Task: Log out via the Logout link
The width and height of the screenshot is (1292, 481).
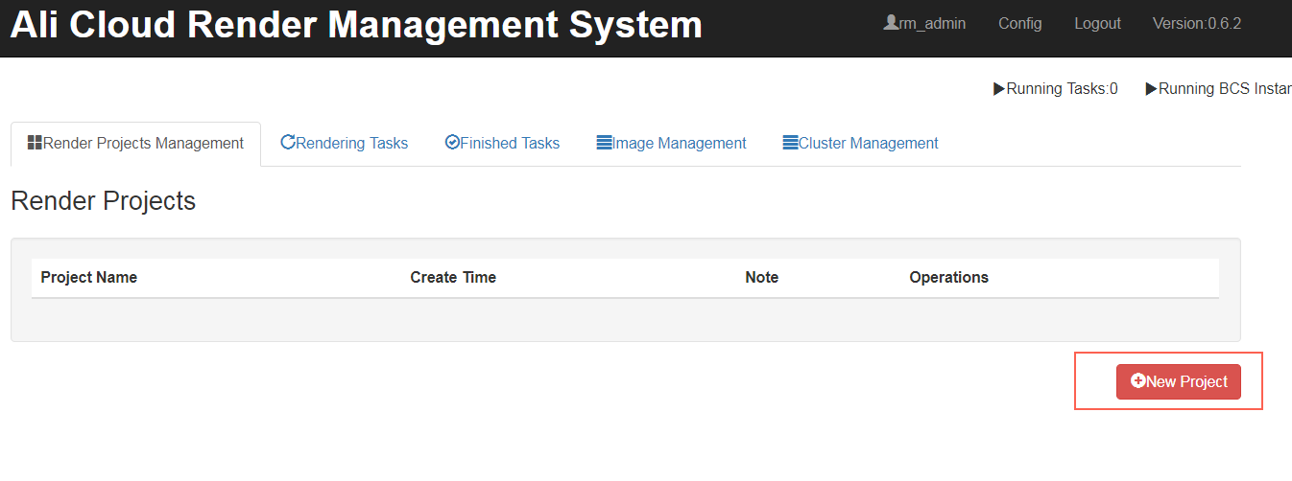Action: (1097, 23)
